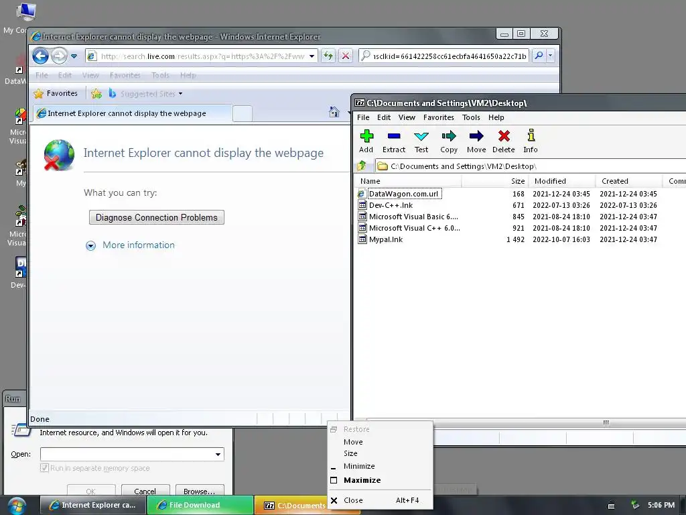Click the 7-Zip Extract icon
686x515 pixels.
(x=394, y=136)
